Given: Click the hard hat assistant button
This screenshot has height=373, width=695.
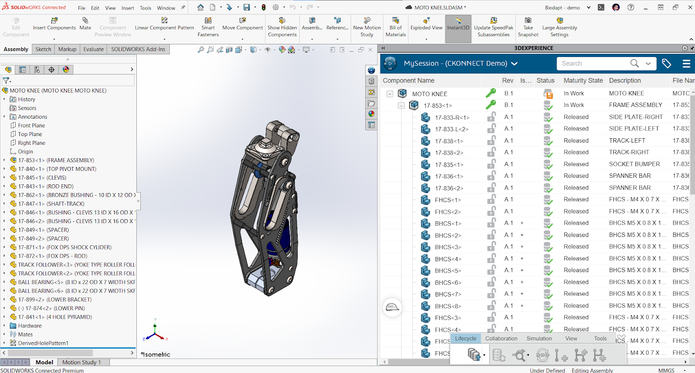Looking at the screenshot, I should (x=392, y=307).
